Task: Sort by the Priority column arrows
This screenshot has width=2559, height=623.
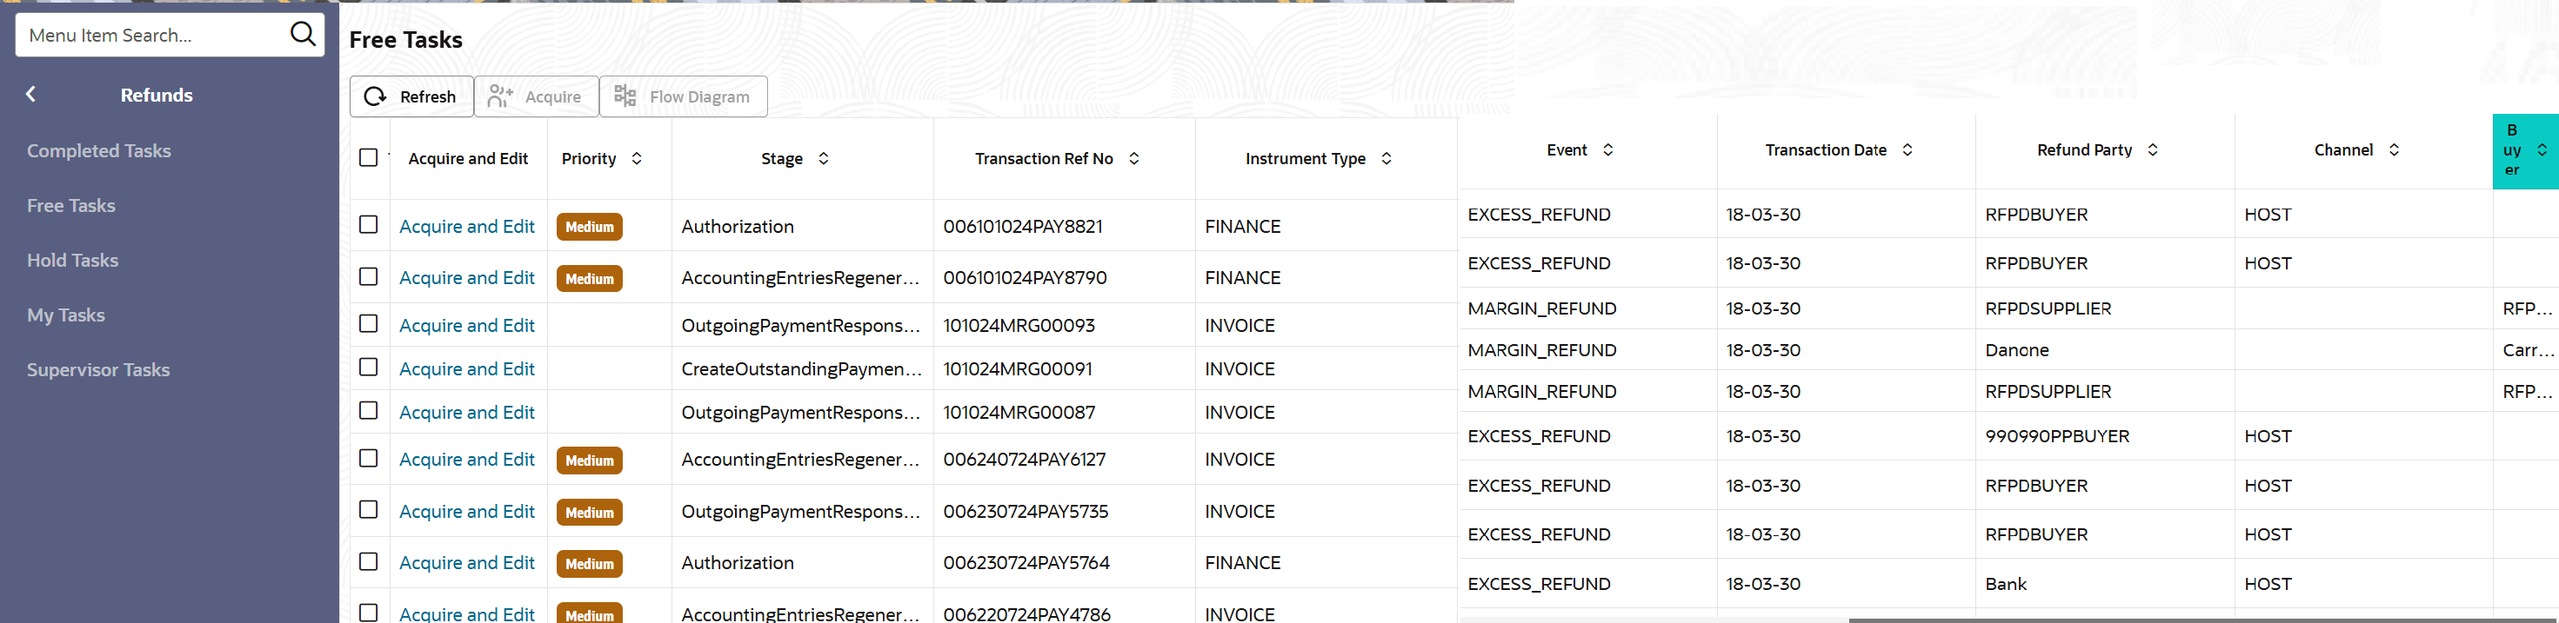Action: (637, 159)
